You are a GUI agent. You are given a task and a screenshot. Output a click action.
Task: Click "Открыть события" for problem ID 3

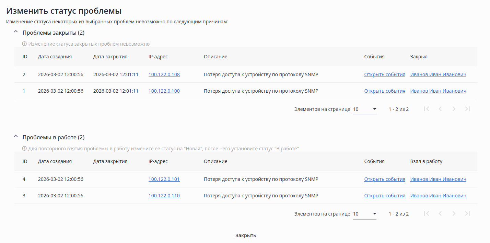(x=385, y=196)
